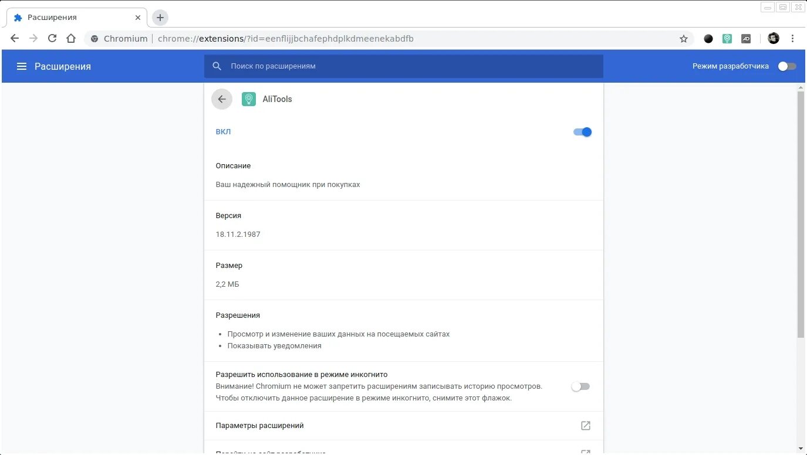The width and height of the screenshot is (807, 455).
Task: Disable the AliTools extension toggle
Action: pyautogui.click(x=582, y=132)
